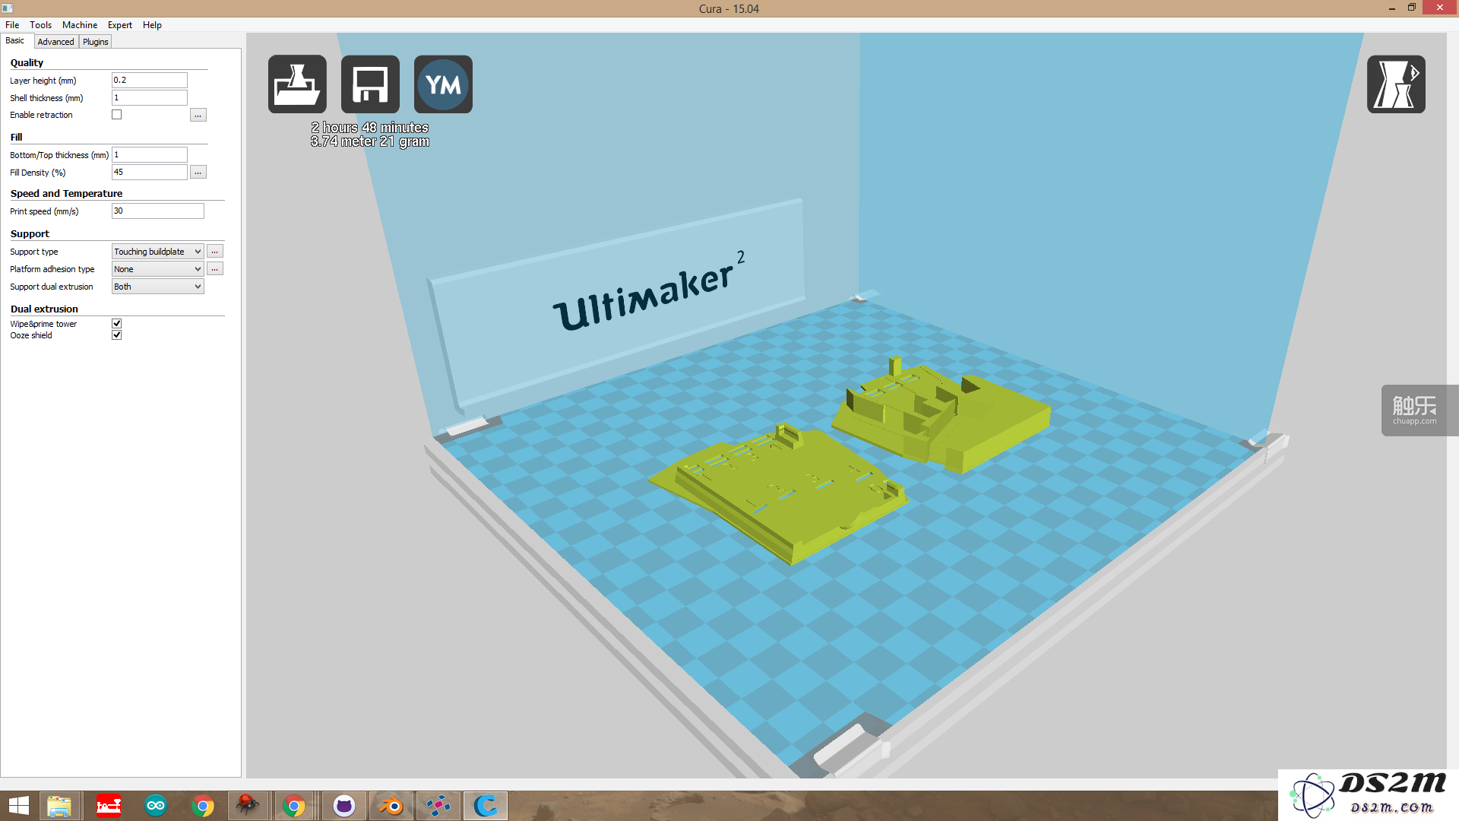Switch to the Plugins tab
The image size is (1459, 821).
click(x=96, y=42)
